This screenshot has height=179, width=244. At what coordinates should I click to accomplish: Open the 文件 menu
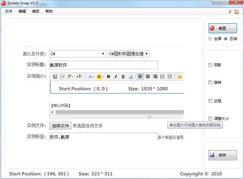[8, 11]
